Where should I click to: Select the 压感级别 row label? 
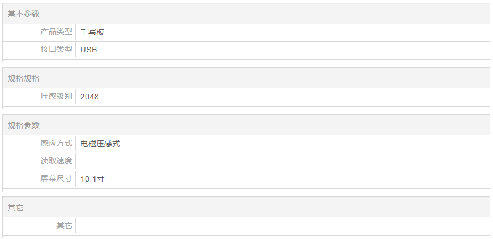[56, 97]
